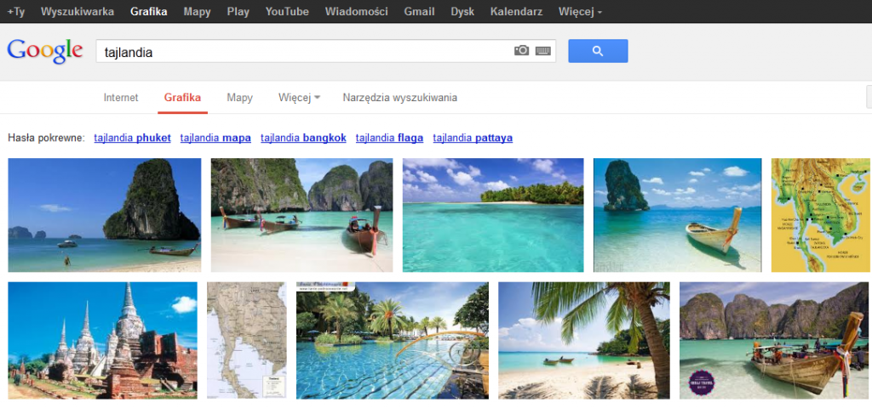
Task: Expand the Więcej dropdown in top bar
Action: click(x=580, y=12)
